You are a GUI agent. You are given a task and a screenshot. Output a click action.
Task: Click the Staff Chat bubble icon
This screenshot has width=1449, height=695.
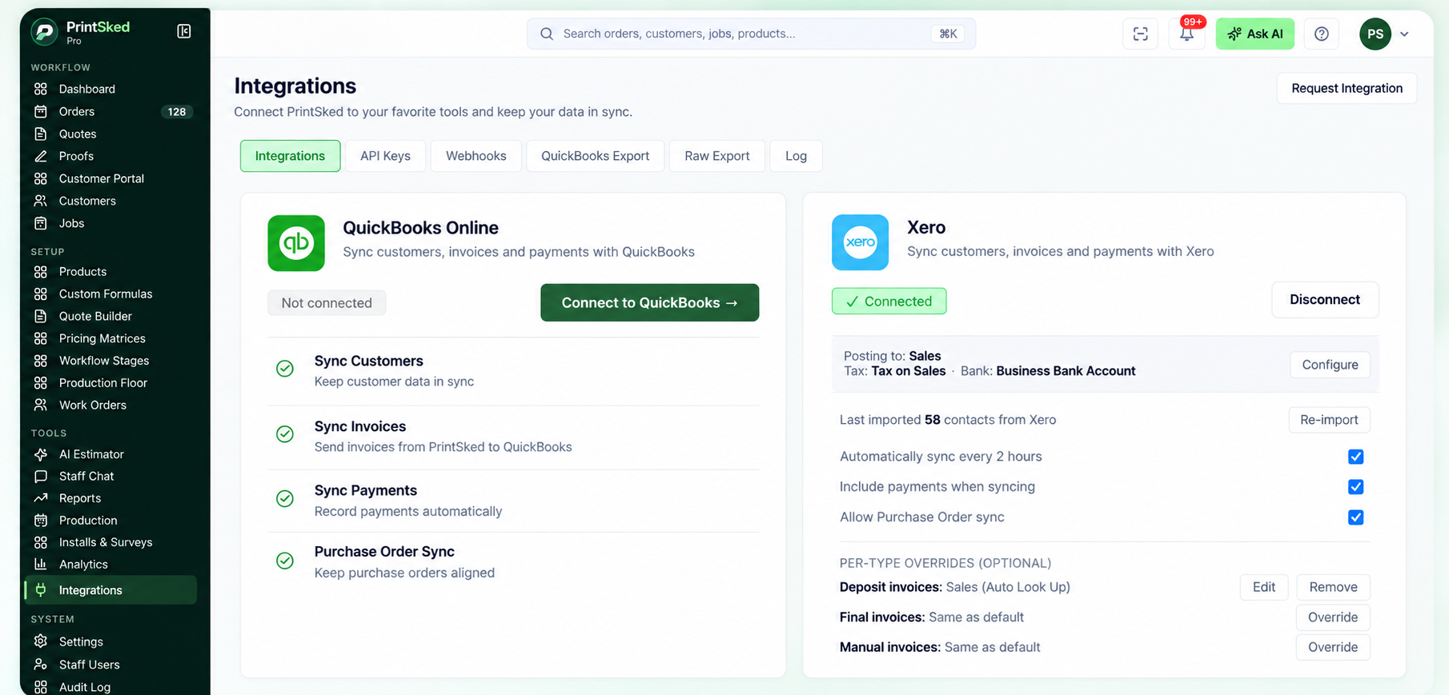click(41, 476)
